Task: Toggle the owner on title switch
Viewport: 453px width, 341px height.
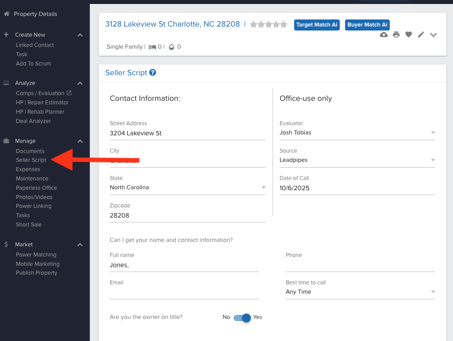Action: [x=242, y=318]
